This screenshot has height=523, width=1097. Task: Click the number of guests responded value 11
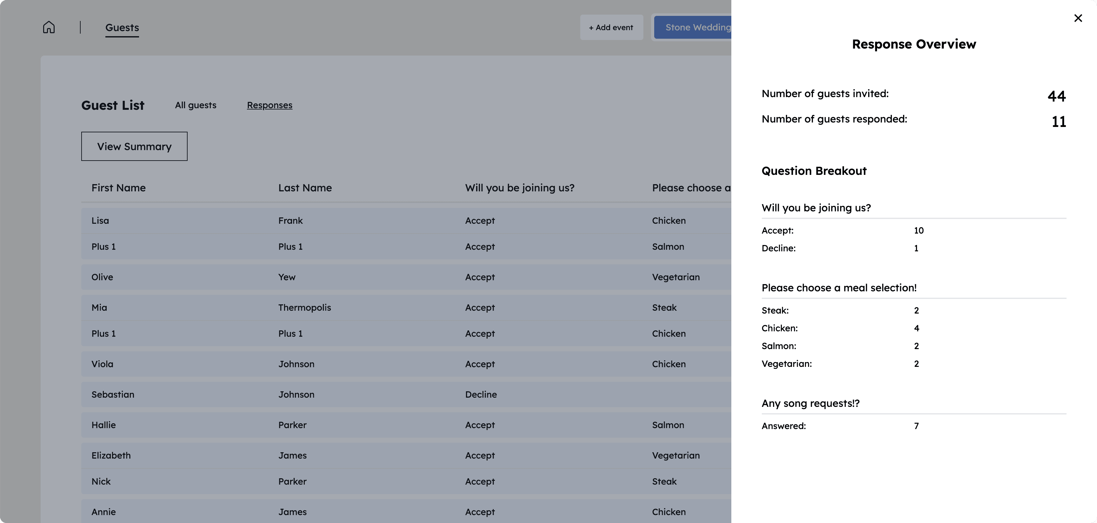click(1059, 121)
